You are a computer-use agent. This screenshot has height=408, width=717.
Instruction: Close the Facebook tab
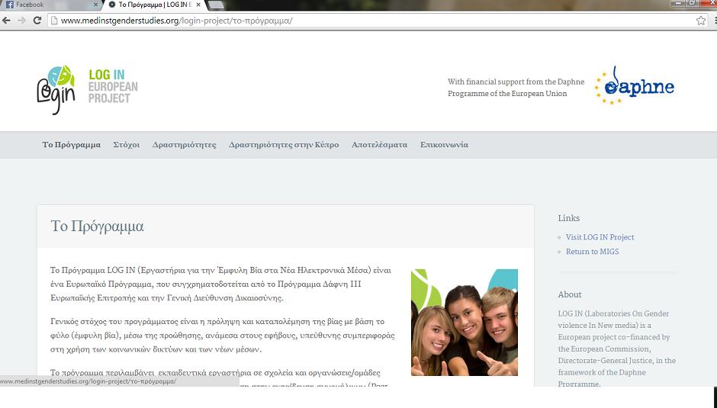click(x=95, y=5)
